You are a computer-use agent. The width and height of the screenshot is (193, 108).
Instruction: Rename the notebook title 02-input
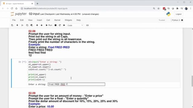tap(34, 14)
